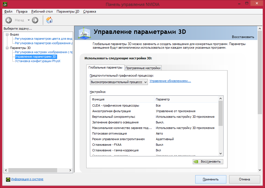Open the Управление обновлениями link
This screenshot has height=188, width=265.
(170, 81)
